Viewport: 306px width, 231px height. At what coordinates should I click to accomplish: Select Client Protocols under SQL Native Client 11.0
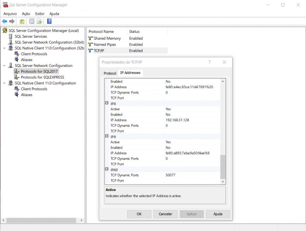[x=34, y=89]
